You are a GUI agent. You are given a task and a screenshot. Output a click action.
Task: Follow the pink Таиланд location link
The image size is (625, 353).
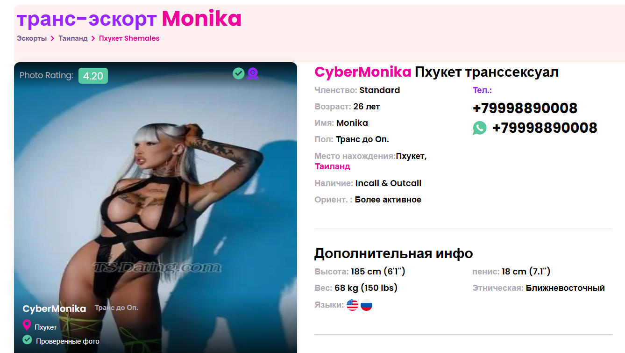(x=333, y=166)
